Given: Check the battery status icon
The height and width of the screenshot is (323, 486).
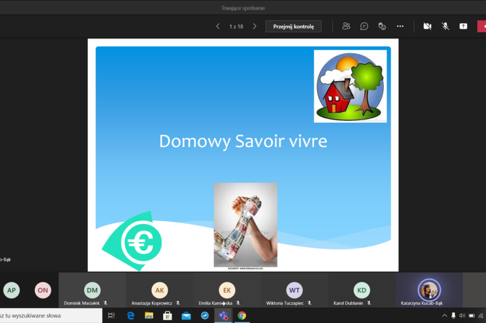Looking at the screenshot, I should (x=471, y=316).
